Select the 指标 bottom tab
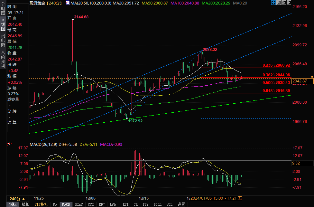Image resolution: width=314 pixels, height=207 pixels. tap(13, 204)
